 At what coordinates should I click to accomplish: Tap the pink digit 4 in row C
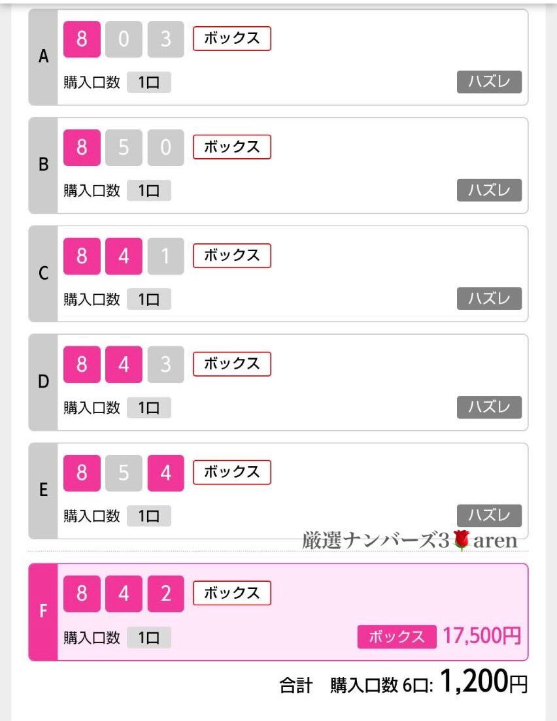click(x=124, y=256)
